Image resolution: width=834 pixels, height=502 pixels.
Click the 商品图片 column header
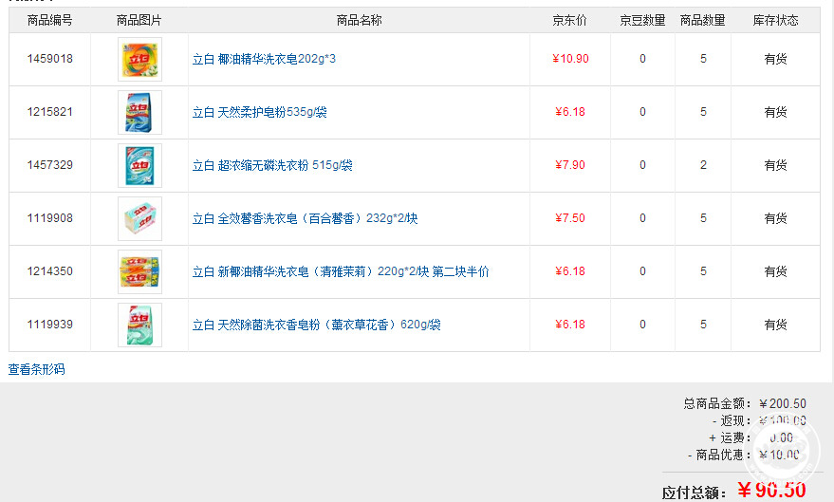139,20
